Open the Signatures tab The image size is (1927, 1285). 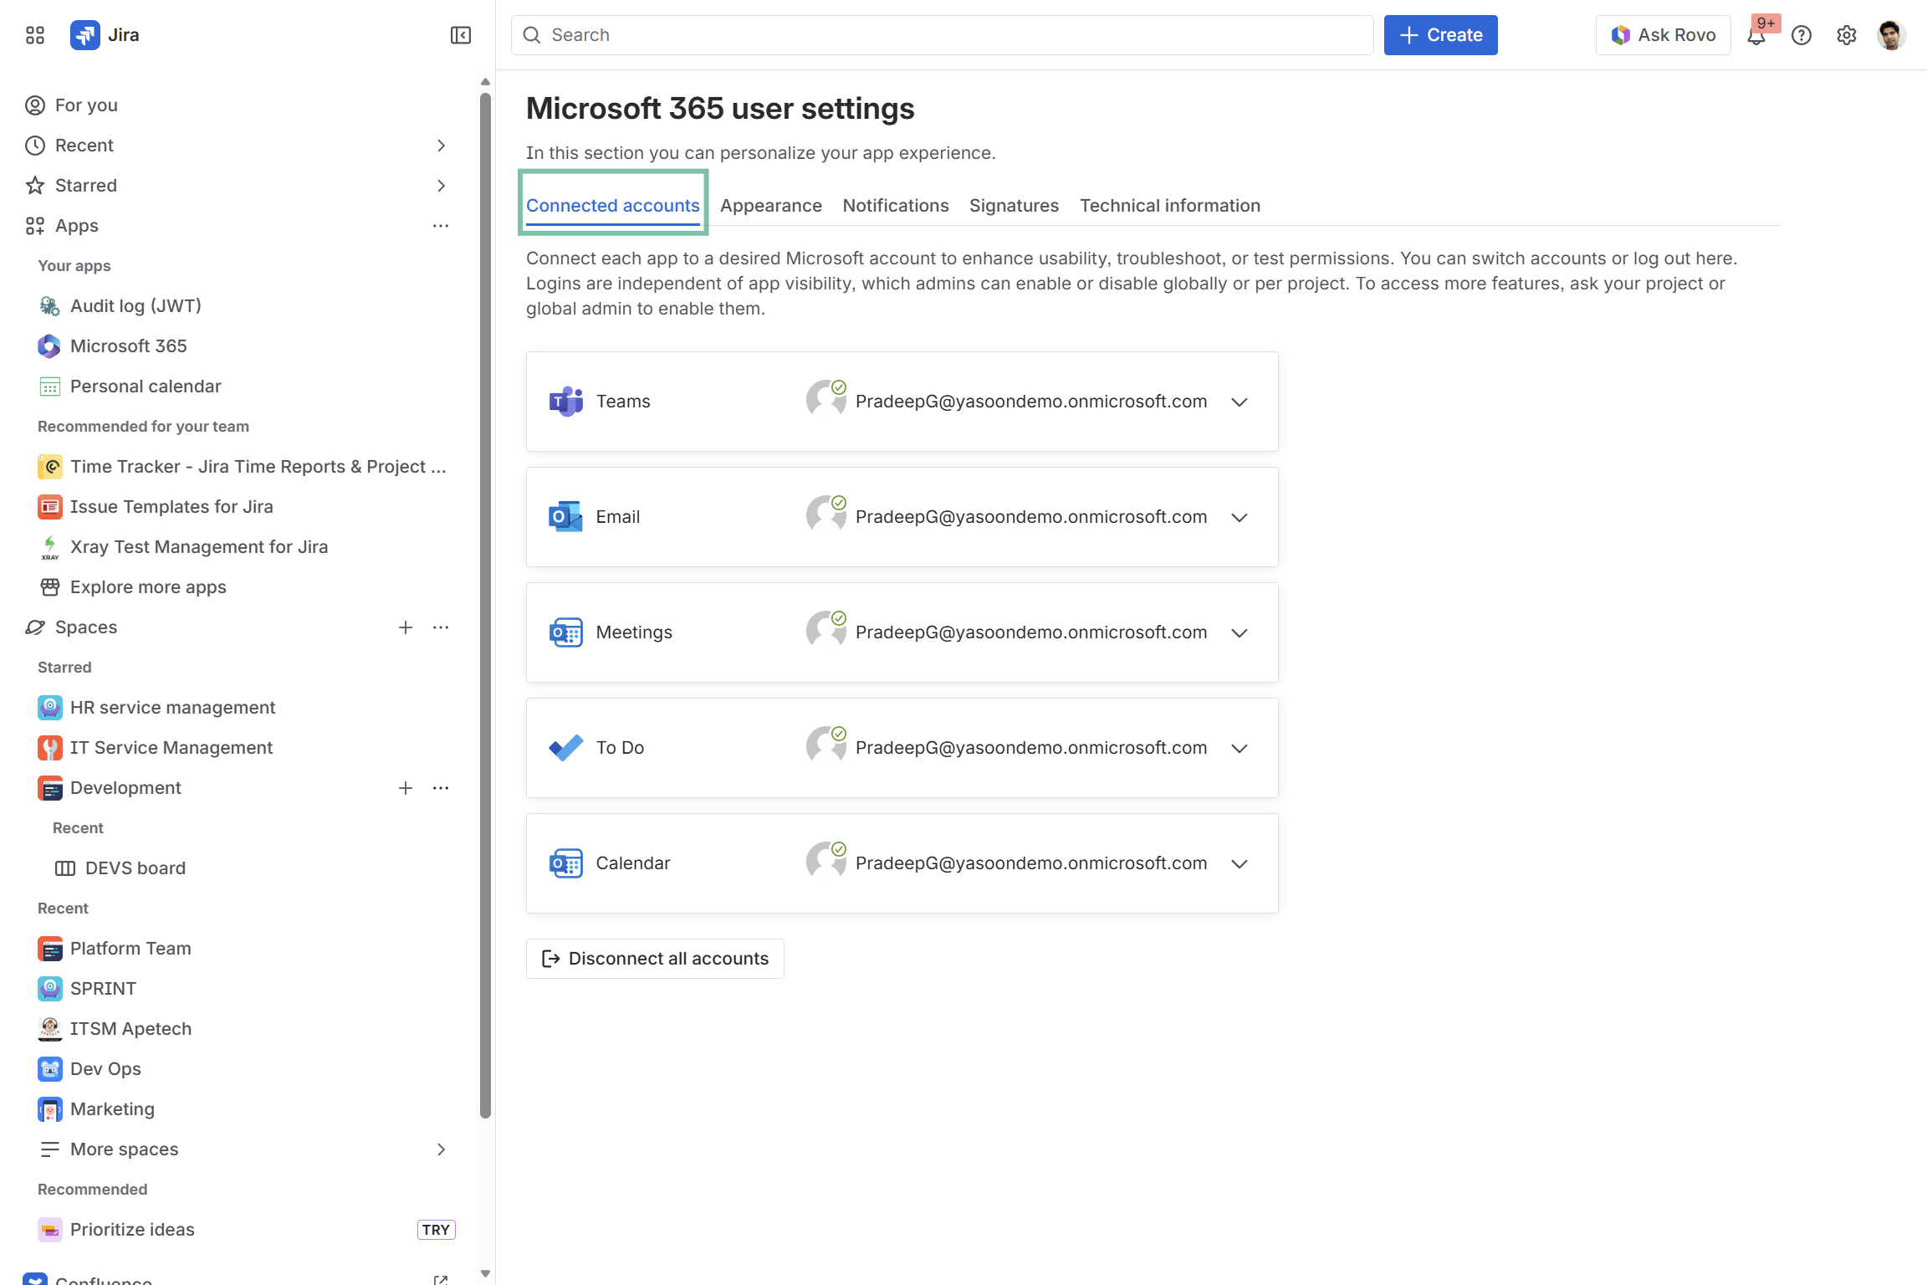point(1014,206)
